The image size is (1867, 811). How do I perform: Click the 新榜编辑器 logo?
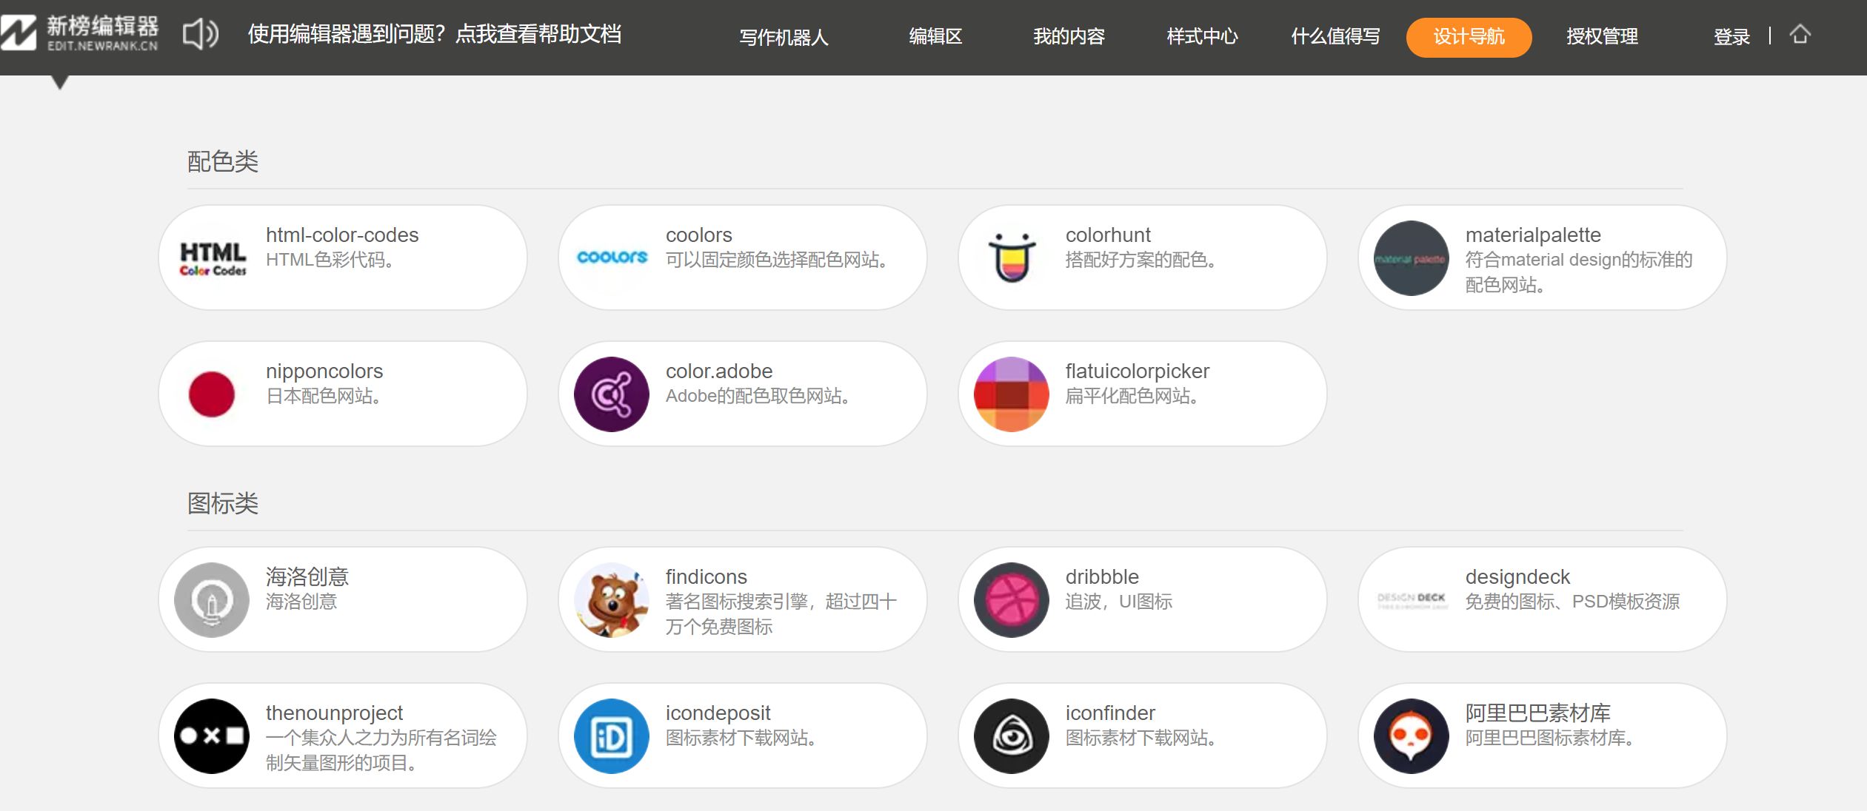(80, 34)
